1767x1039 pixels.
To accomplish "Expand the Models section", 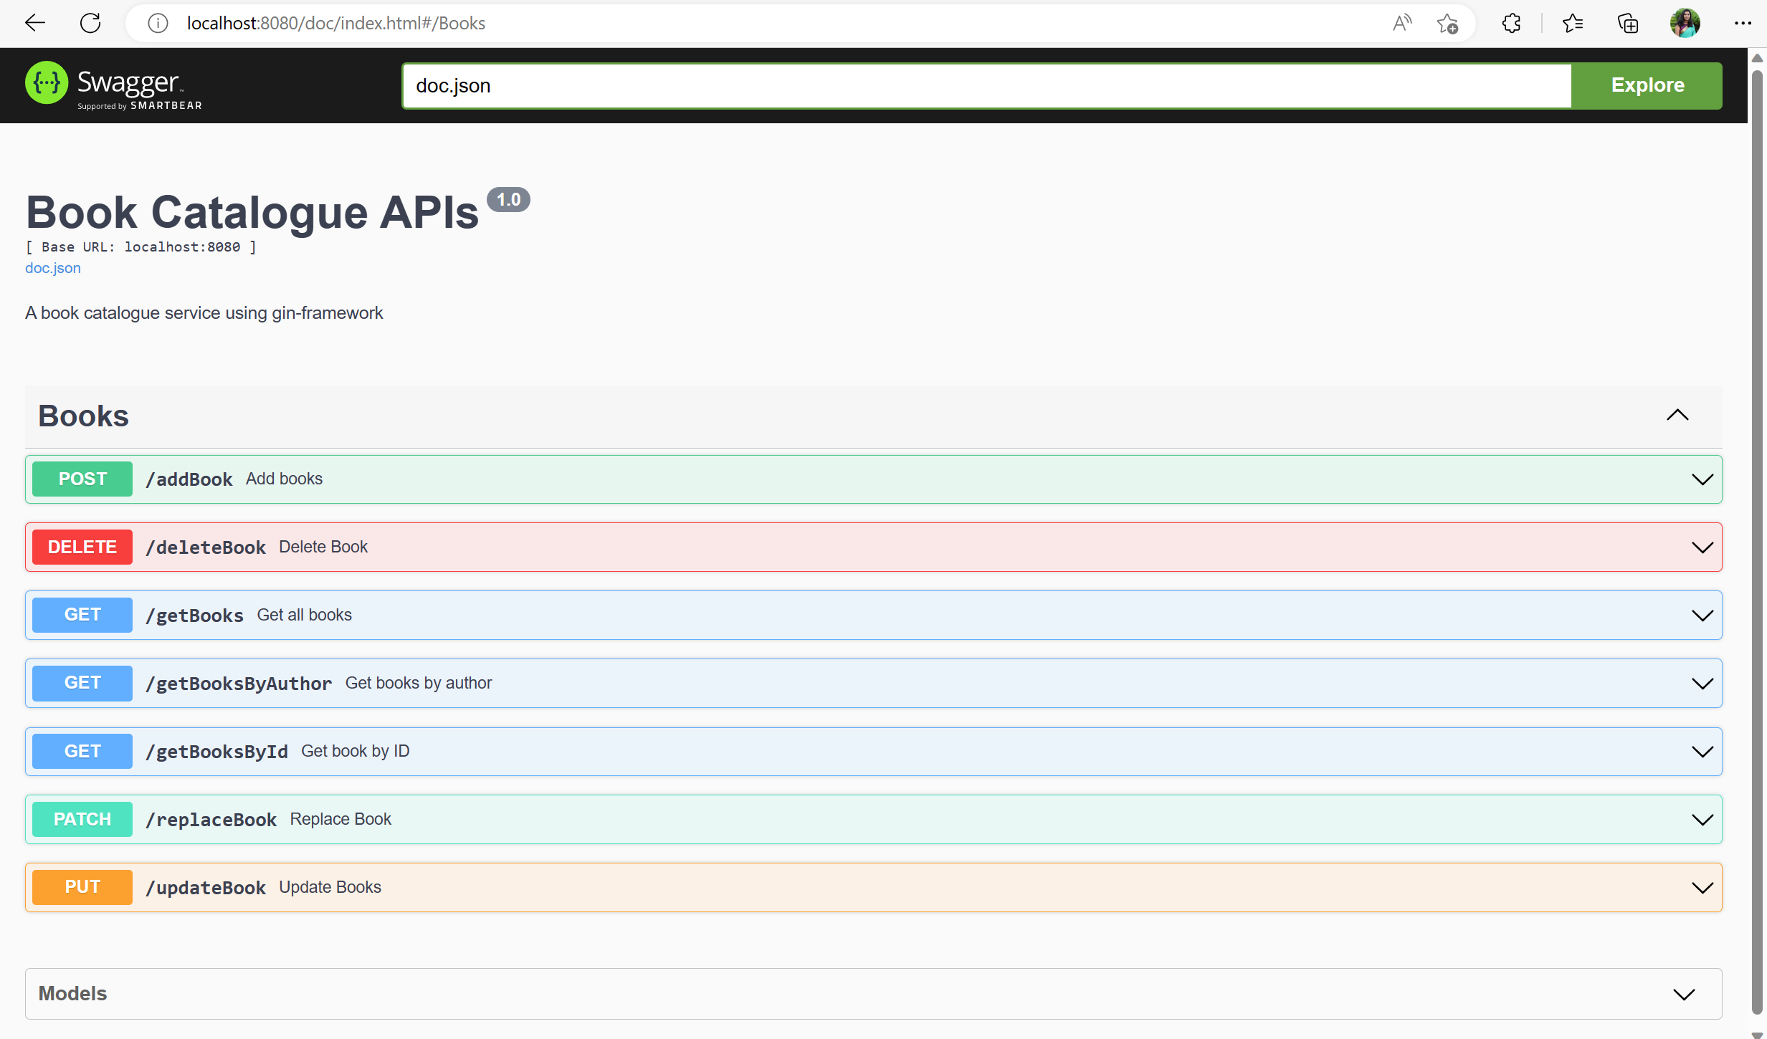I will (1684, 994).
